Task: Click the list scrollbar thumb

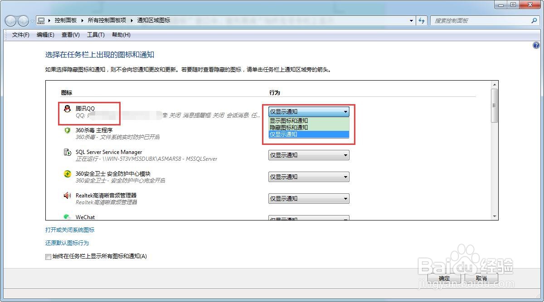Action: [494, 105]
